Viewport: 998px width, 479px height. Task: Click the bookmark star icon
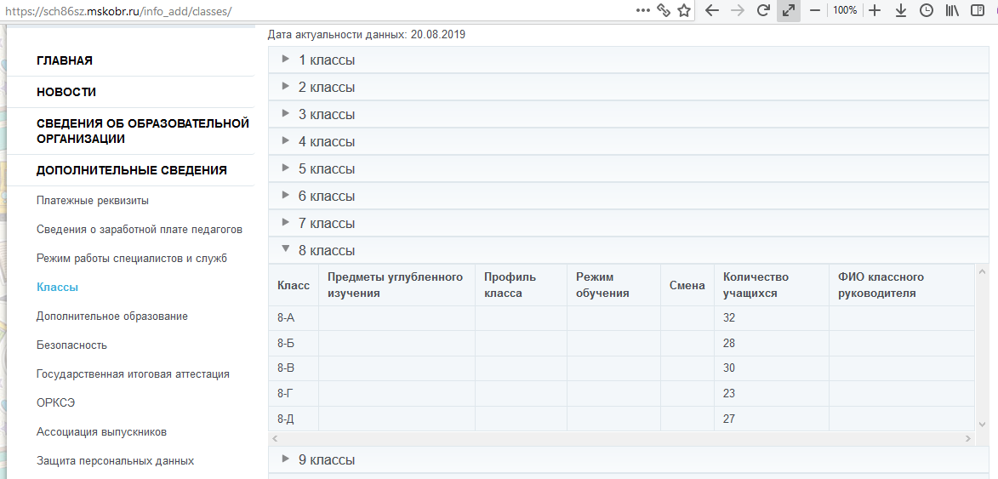pos(683,10)
